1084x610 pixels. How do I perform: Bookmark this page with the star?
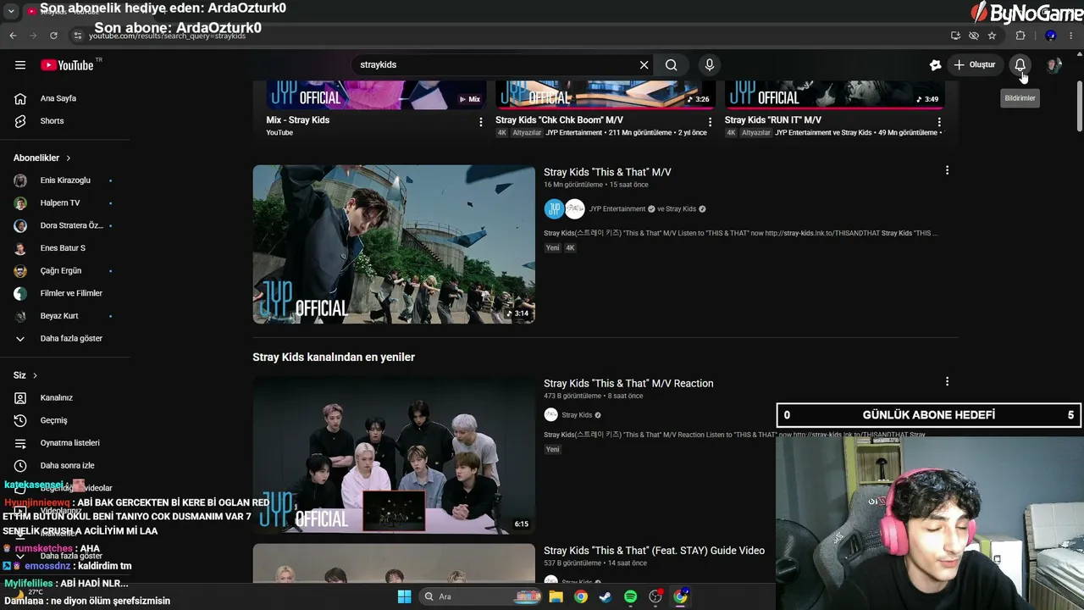(992, 36)
